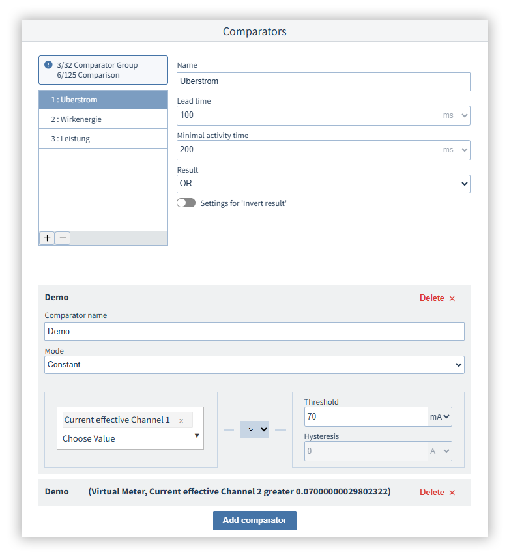This screenshot has width=509, height=557.
Task: Click the minus icon to remove comparator group
Action: pyautogui.click(x=63, y=238)
